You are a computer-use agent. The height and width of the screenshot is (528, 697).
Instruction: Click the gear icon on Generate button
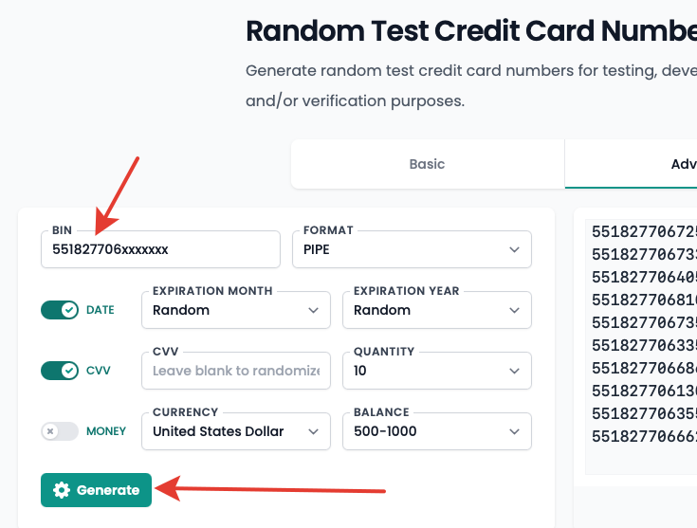click(62, 490)
